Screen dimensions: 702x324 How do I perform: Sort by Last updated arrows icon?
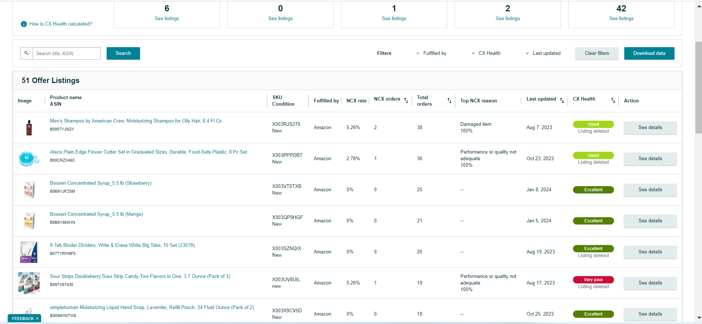point(562,100)
